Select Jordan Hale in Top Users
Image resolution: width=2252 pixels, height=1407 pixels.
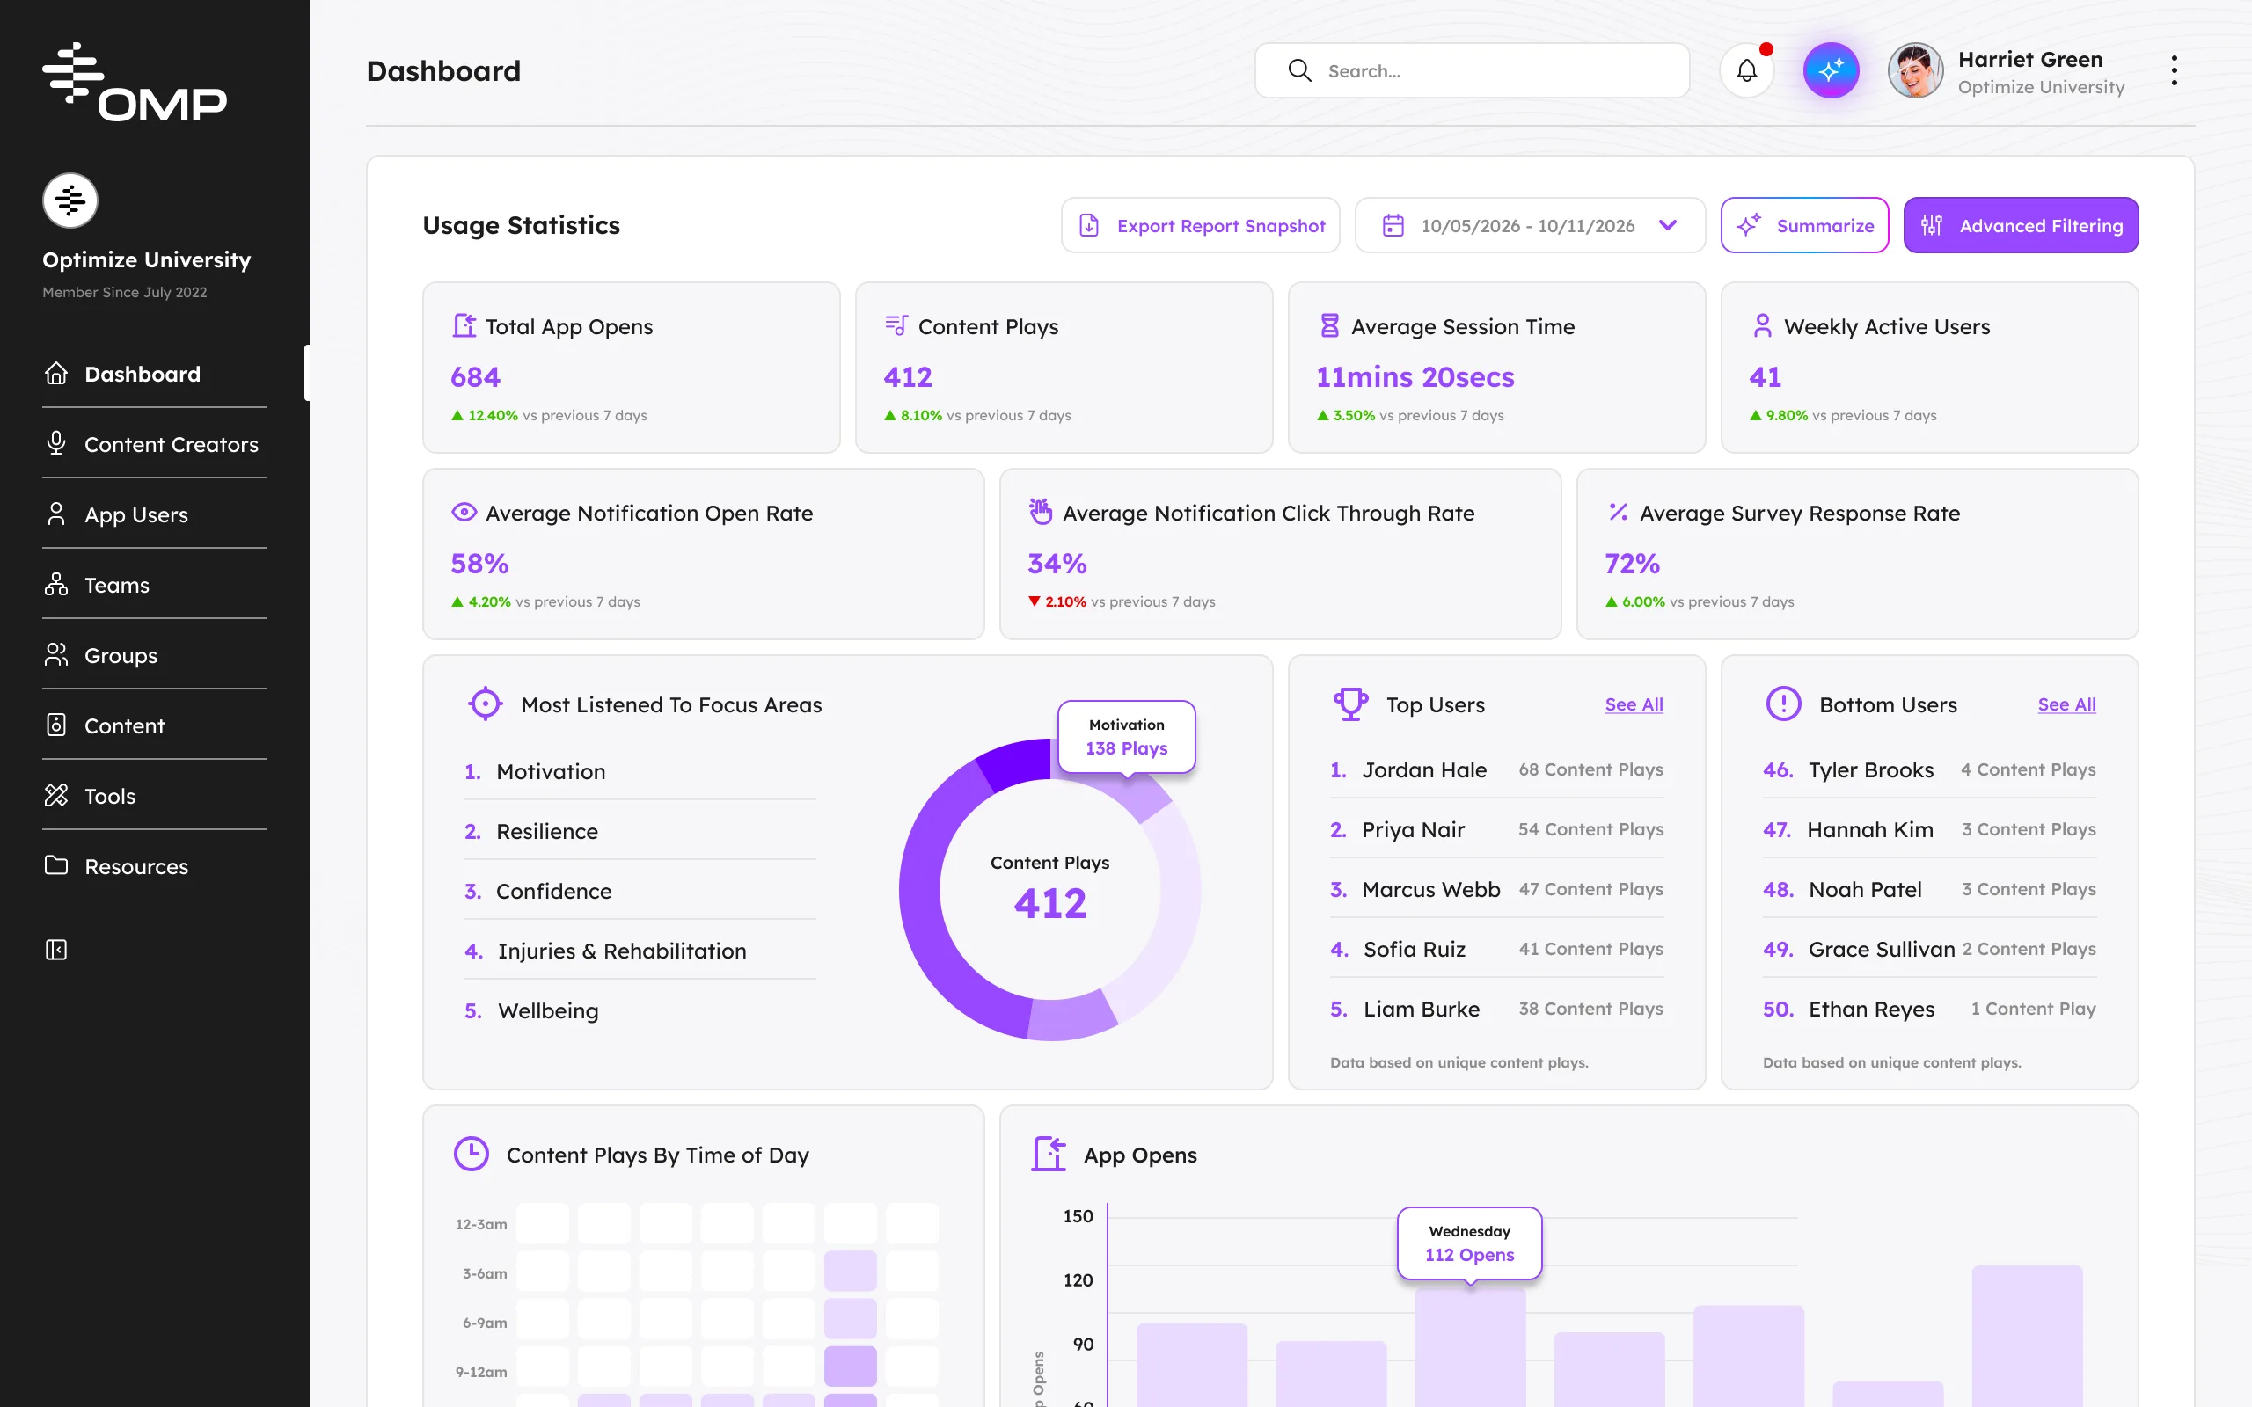(1496, 769)
